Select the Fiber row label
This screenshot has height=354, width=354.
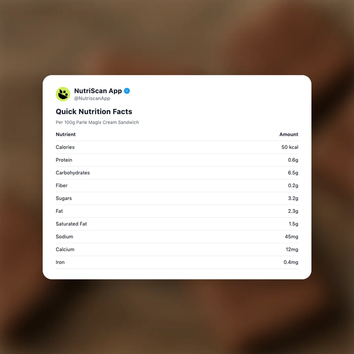coord(62,186)
